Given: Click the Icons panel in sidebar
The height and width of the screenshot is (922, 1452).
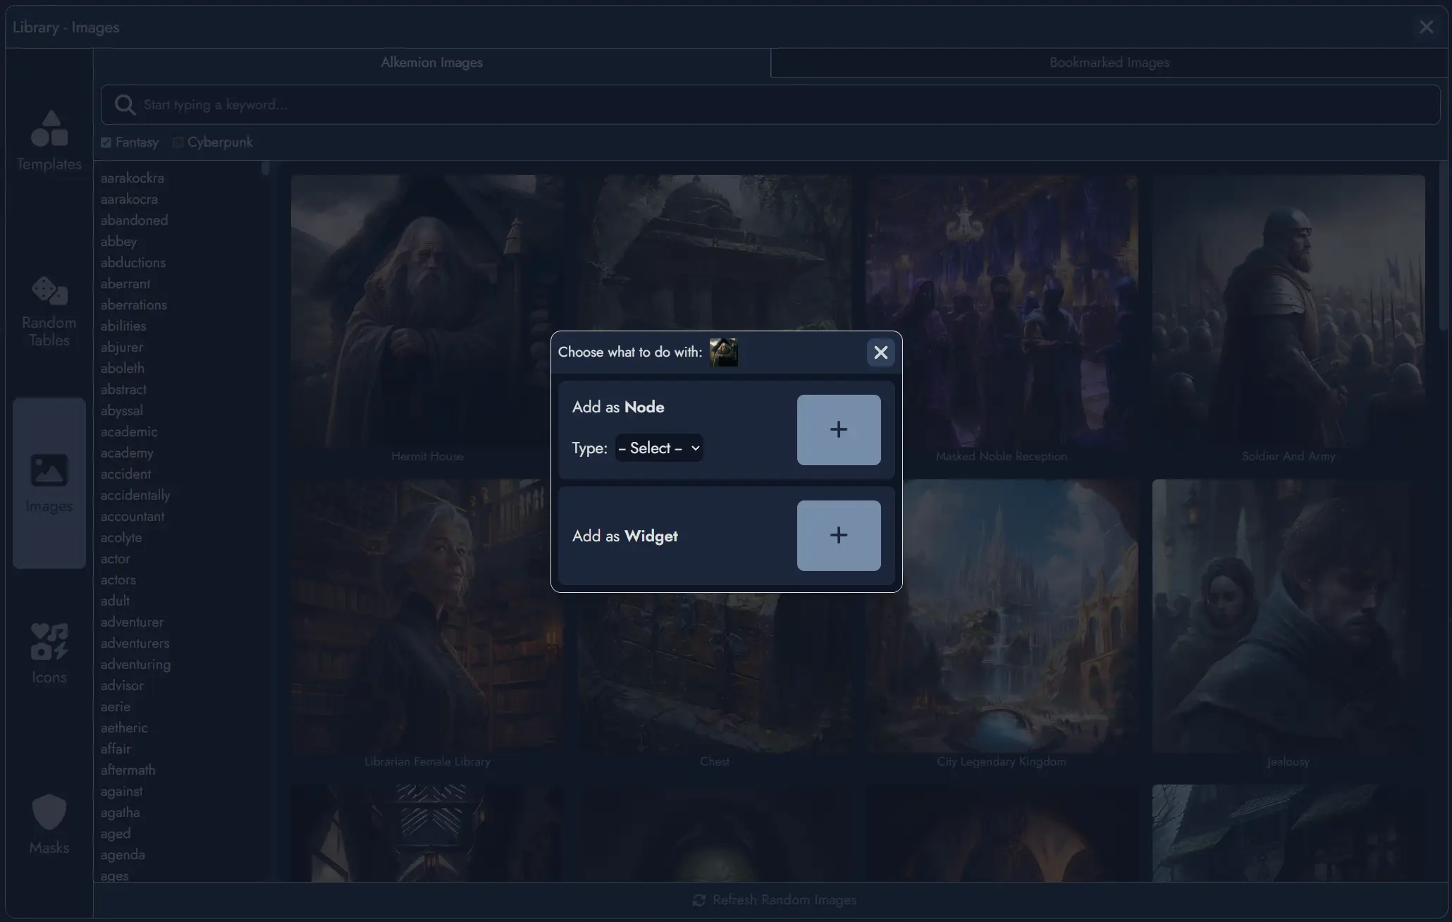Looking at the screenshot, I should tap(48, 651).
